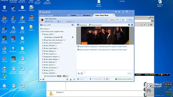This screenshot has height=97, width=173.
Task: Adjust the speaker volume slider
Action: coord(84,79)
